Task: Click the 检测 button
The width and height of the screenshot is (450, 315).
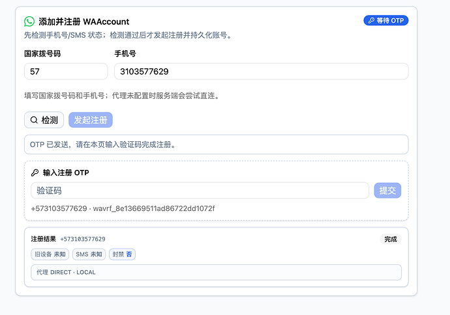Action: click(44, 120)
